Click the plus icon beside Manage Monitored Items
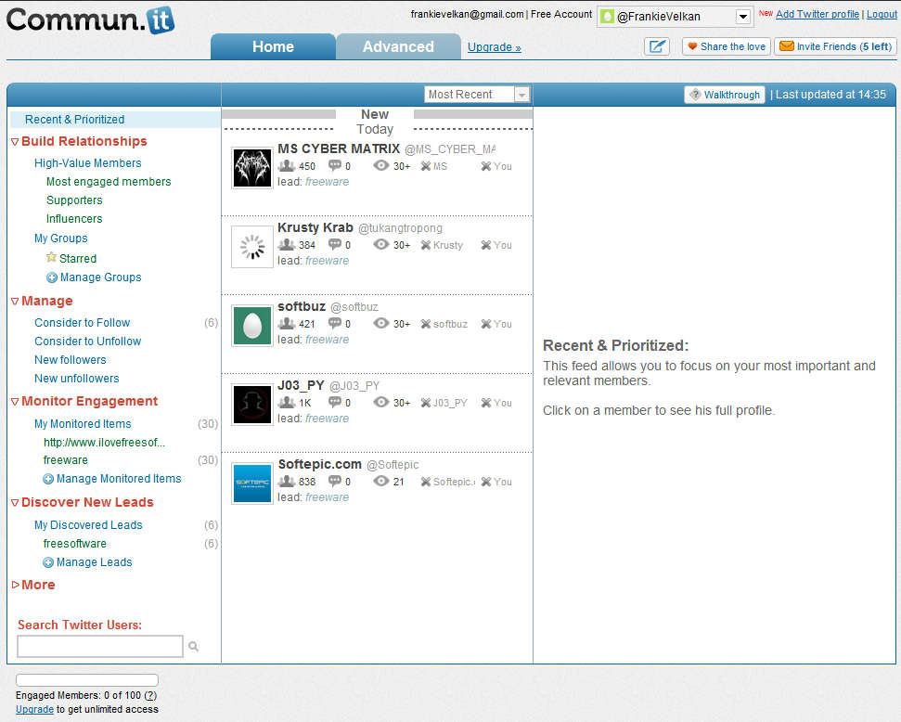Viewport: 901px width, 722px height. pos(48,479)
